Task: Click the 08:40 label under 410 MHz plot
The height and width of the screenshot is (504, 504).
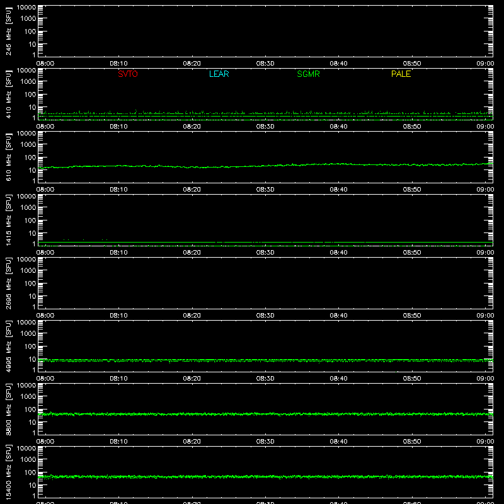Action: [x=338, y=127]
